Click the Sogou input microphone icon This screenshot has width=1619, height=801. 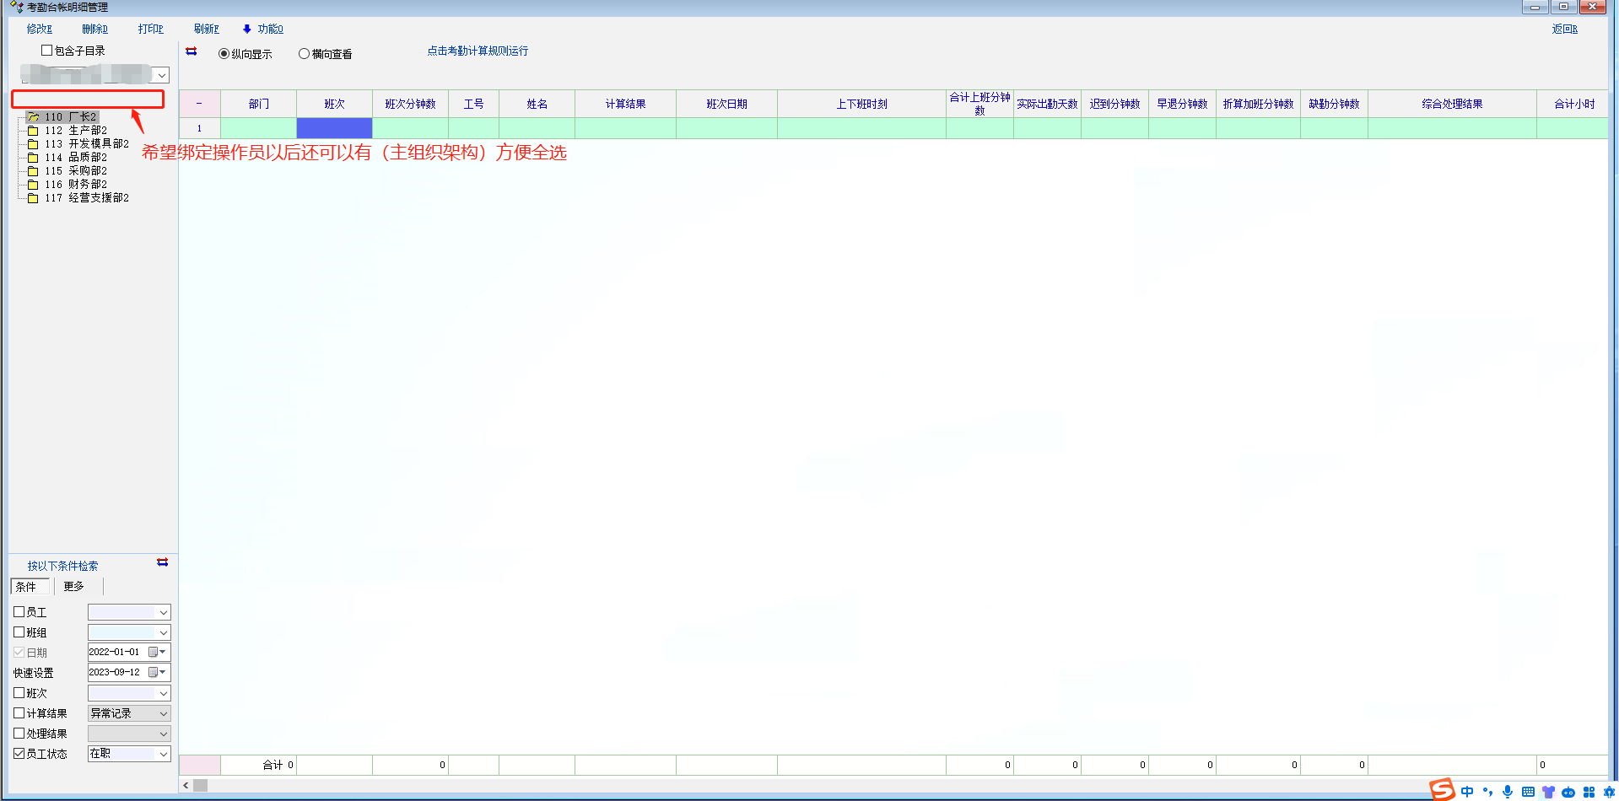(x=1508, y=792)
